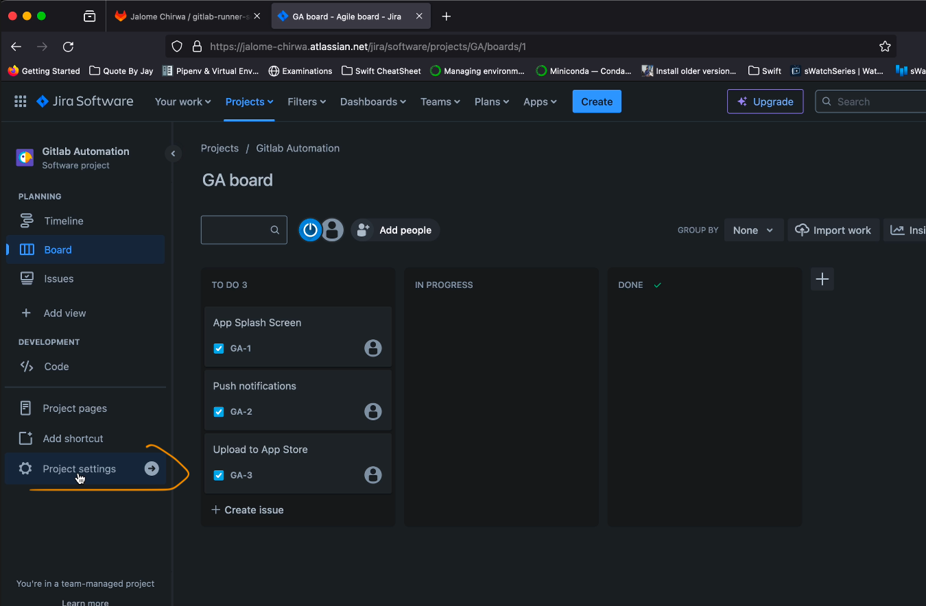
Task: Click the add-column plus icon
Action: (822, 279)
